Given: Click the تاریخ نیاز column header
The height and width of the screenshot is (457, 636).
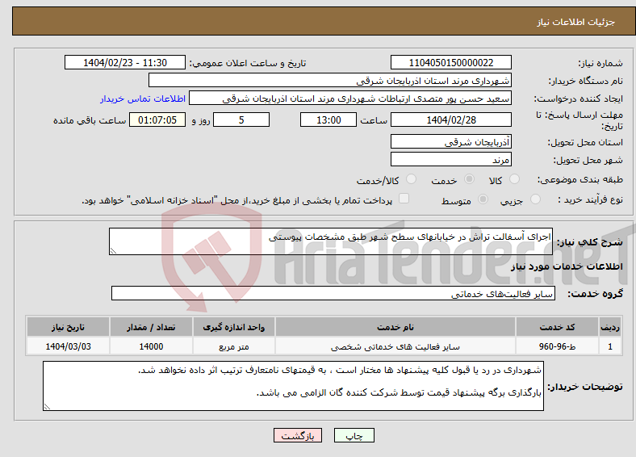Looking at the screenshot, I should [x=68, y=327].
